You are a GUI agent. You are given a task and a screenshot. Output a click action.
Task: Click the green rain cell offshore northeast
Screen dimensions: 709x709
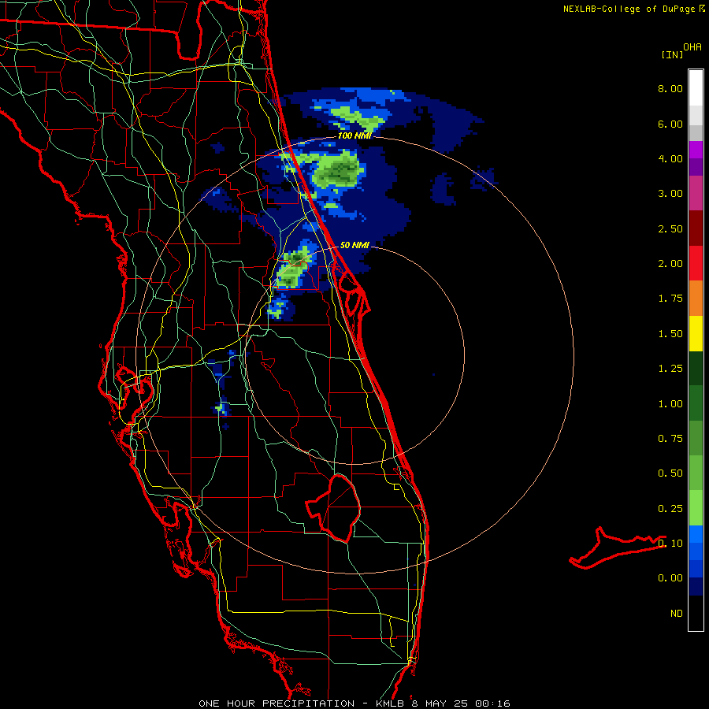(x=339, y=169)
